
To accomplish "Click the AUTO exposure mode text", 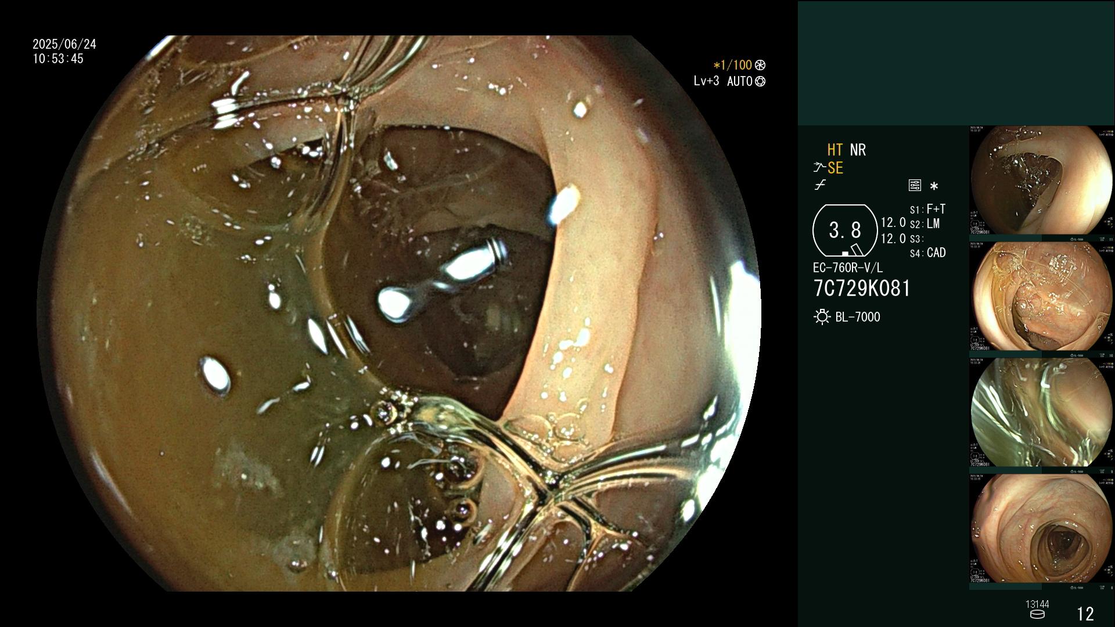I will tap(739, 81).
